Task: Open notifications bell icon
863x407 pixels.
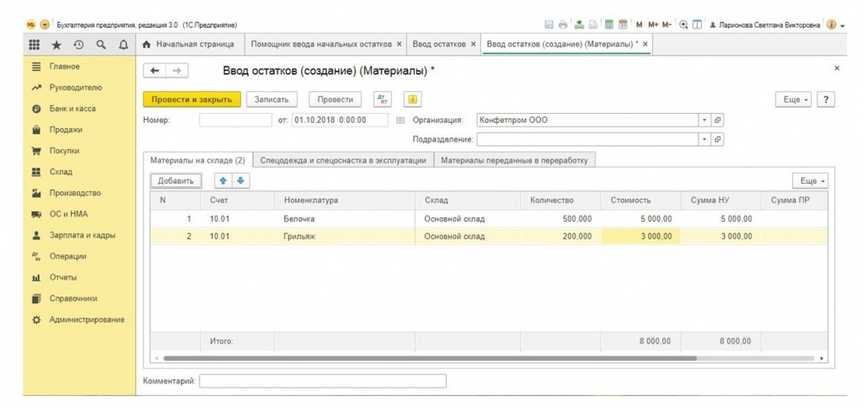Action: tap(123, 46)
